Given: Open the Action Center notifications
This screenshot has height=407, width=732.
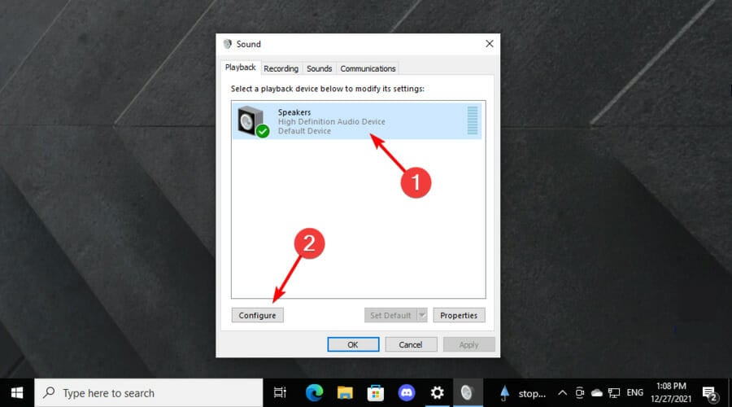Looking at the screenshot, I should 710,394.
